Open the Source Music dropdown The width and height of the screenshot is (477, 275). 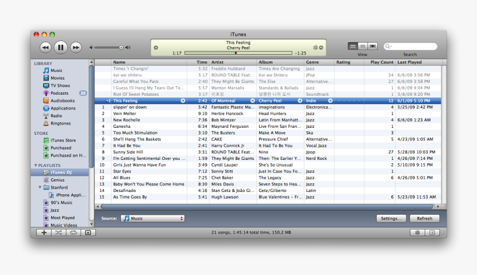point(153,218)
